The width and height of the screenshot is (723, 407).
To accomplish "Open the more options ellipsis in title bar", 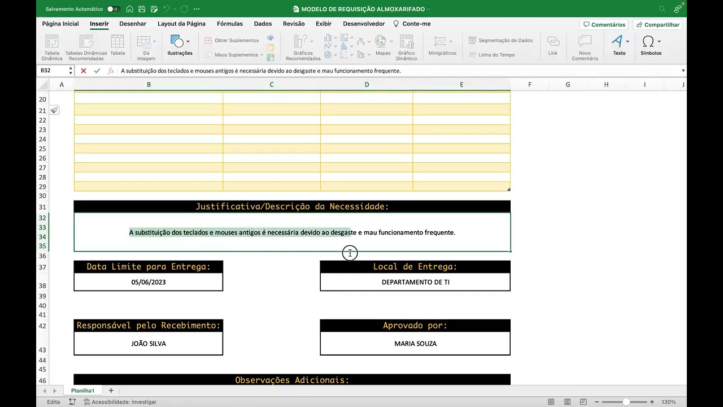I will [x=197, y=9].
